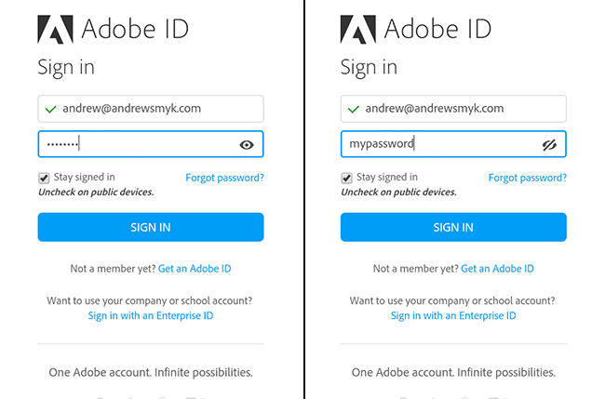Open 'Forgot password?' in the masked-password form
Screen dimensions: 605x399
[x=224, y=178]
